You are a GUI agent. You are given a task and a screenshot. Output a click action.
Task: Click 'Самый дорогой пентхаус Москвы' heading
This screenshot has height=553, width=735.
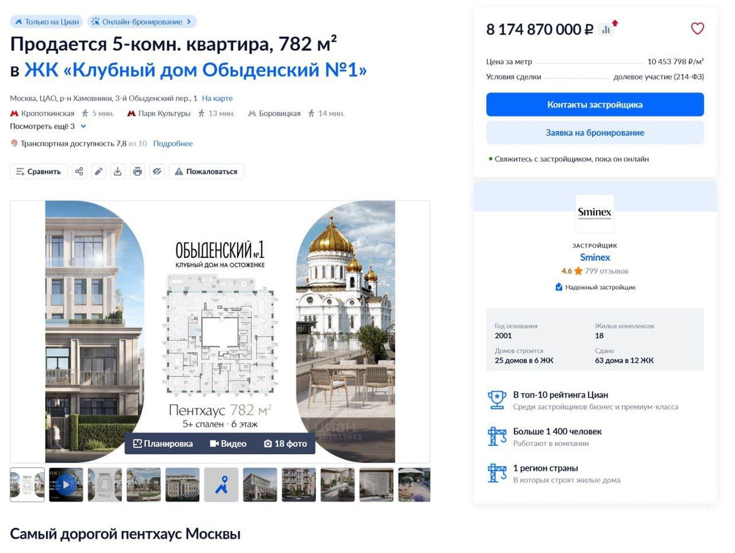(125, 534)
